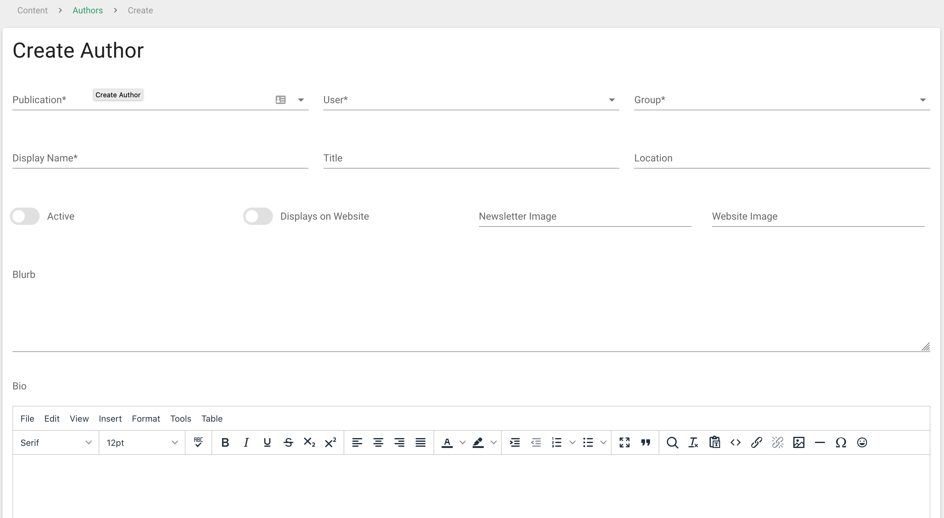Open the special character Omega icon
Viewport: 944px width, 518px height.
tap(841, 443)
